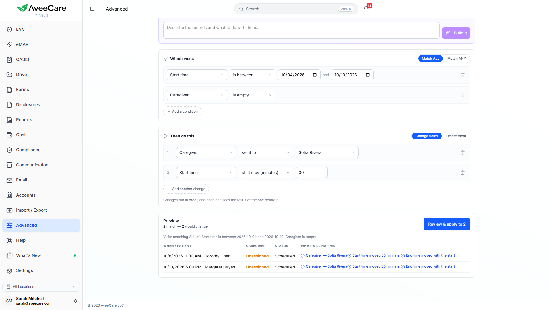The height and width of the screenshot is (310, 551).
Task: Expand Sarah Mitchell account menu
Action: 41,301
